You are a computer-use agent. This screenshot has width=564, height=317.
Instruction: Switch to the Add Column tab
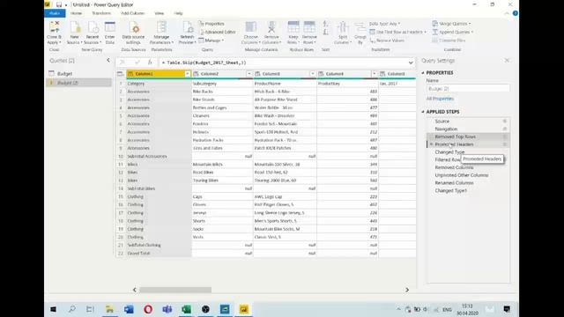tap(132, 13)
